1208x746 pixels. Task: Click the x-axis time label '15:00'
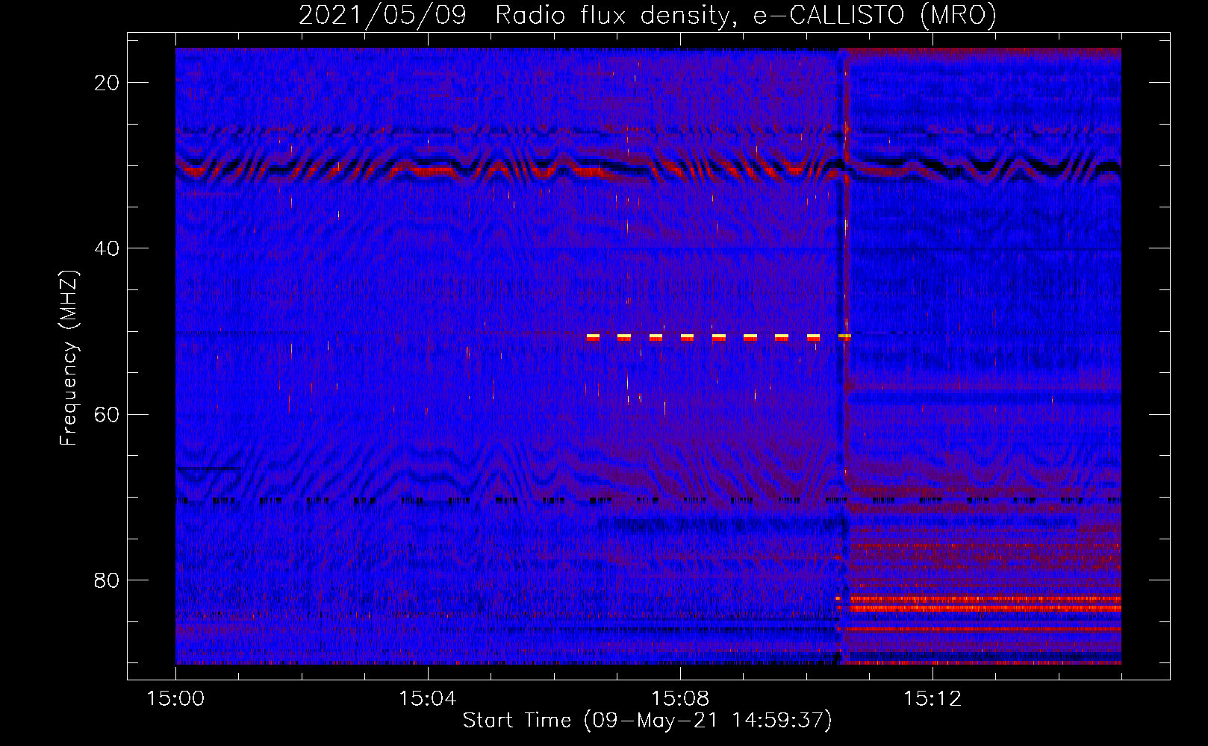click(x=175, y=698)
